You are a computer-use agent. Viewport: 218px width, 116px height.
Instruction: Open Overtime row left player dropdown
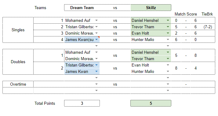click(96, 84)
